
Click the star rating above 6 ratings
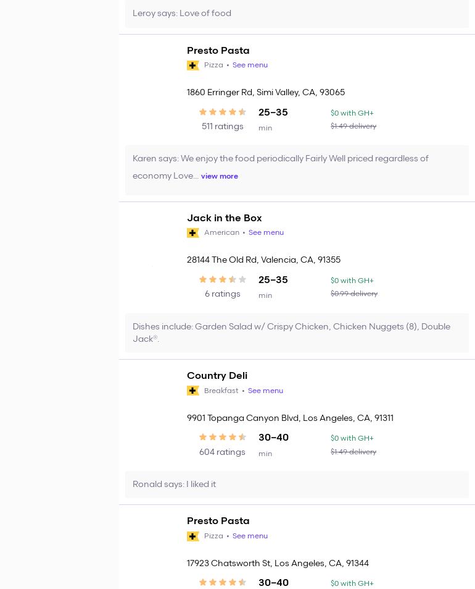223,280
